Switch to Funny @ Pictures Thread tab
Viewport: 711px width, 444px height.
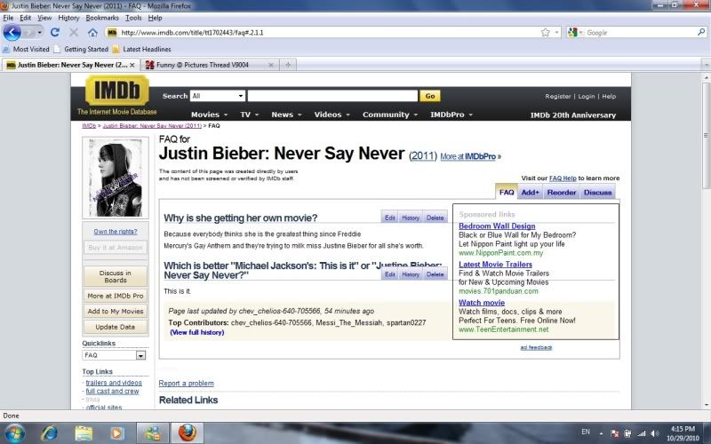coord(209,65)
